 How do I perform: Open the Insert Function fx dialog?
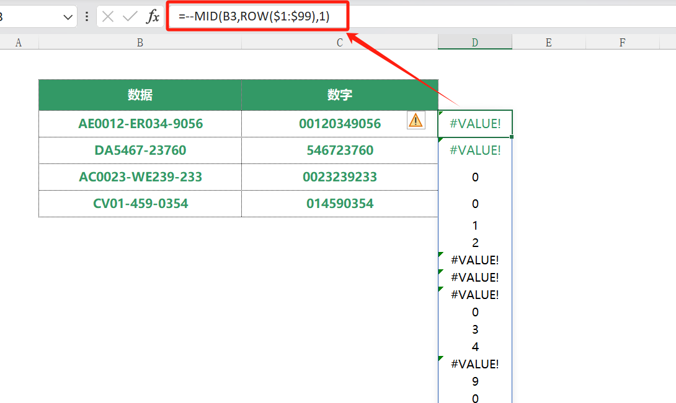coord(153,17)
